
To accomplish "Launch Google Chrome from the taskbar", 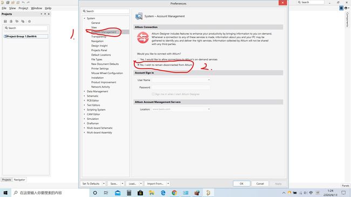I will click(174, 193).
